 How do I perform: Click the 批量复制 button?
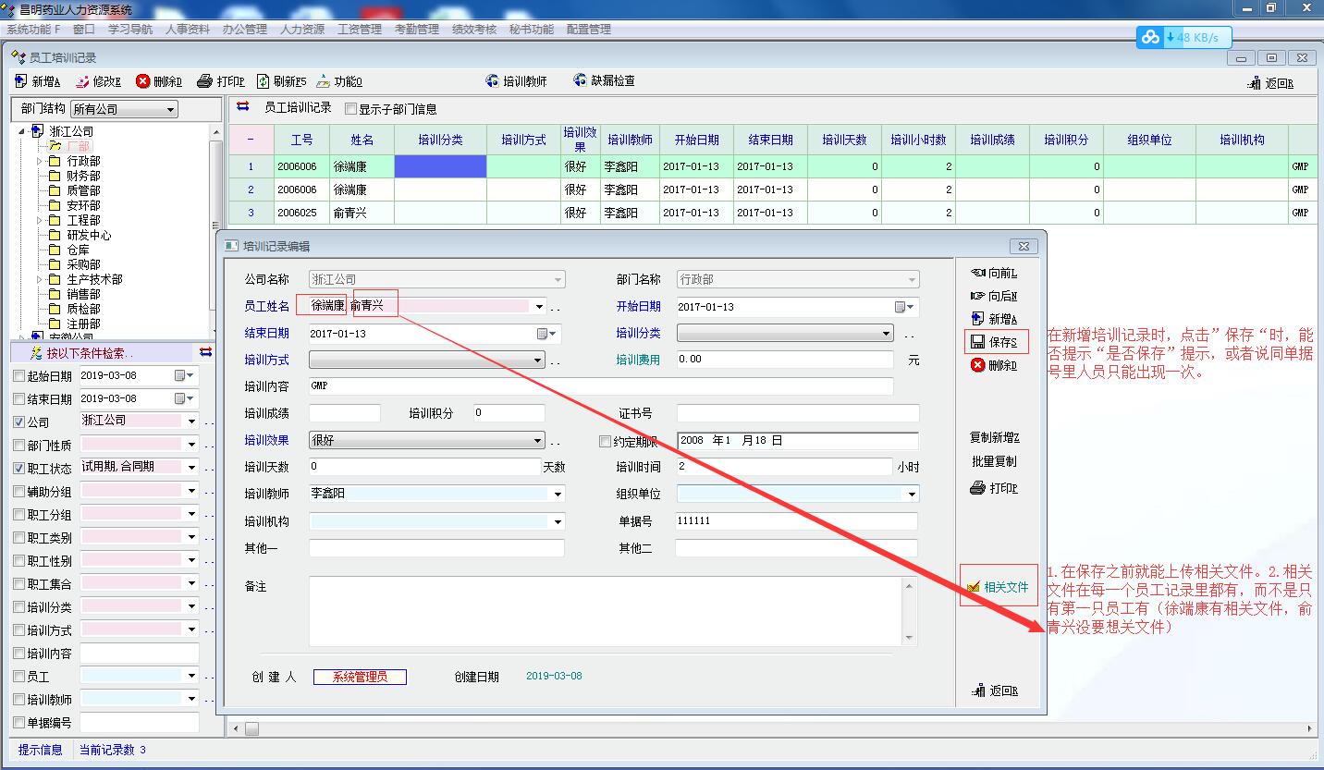[994, 461]
